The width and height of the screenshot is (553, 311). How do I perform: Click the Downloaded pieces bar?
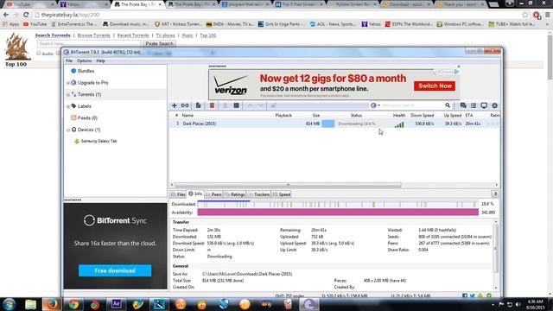(x=338, y=204)
